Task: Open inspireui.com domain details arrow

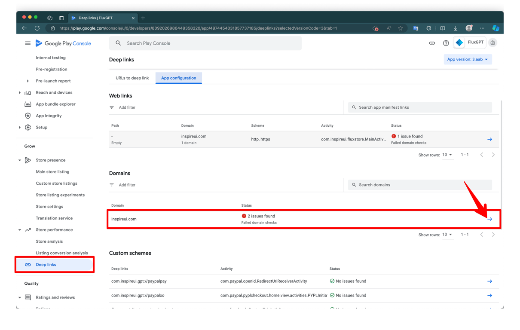Action: (489, 219)
